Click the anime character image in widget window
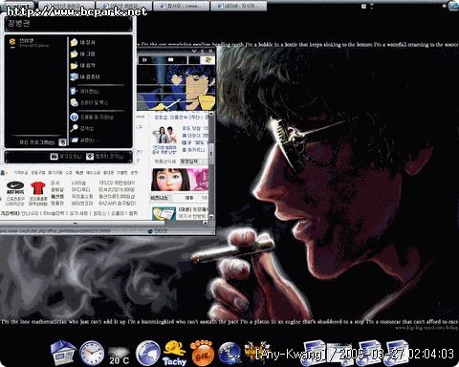This screenshot has height=367, width=459. tap(176, 87)
